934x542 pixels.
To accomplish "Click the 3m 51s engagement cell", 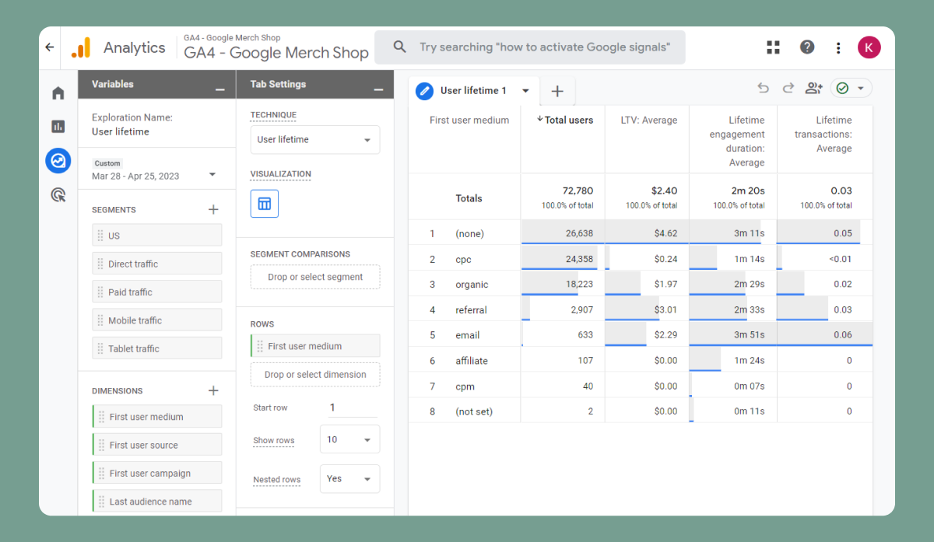I will click(732, 335).
